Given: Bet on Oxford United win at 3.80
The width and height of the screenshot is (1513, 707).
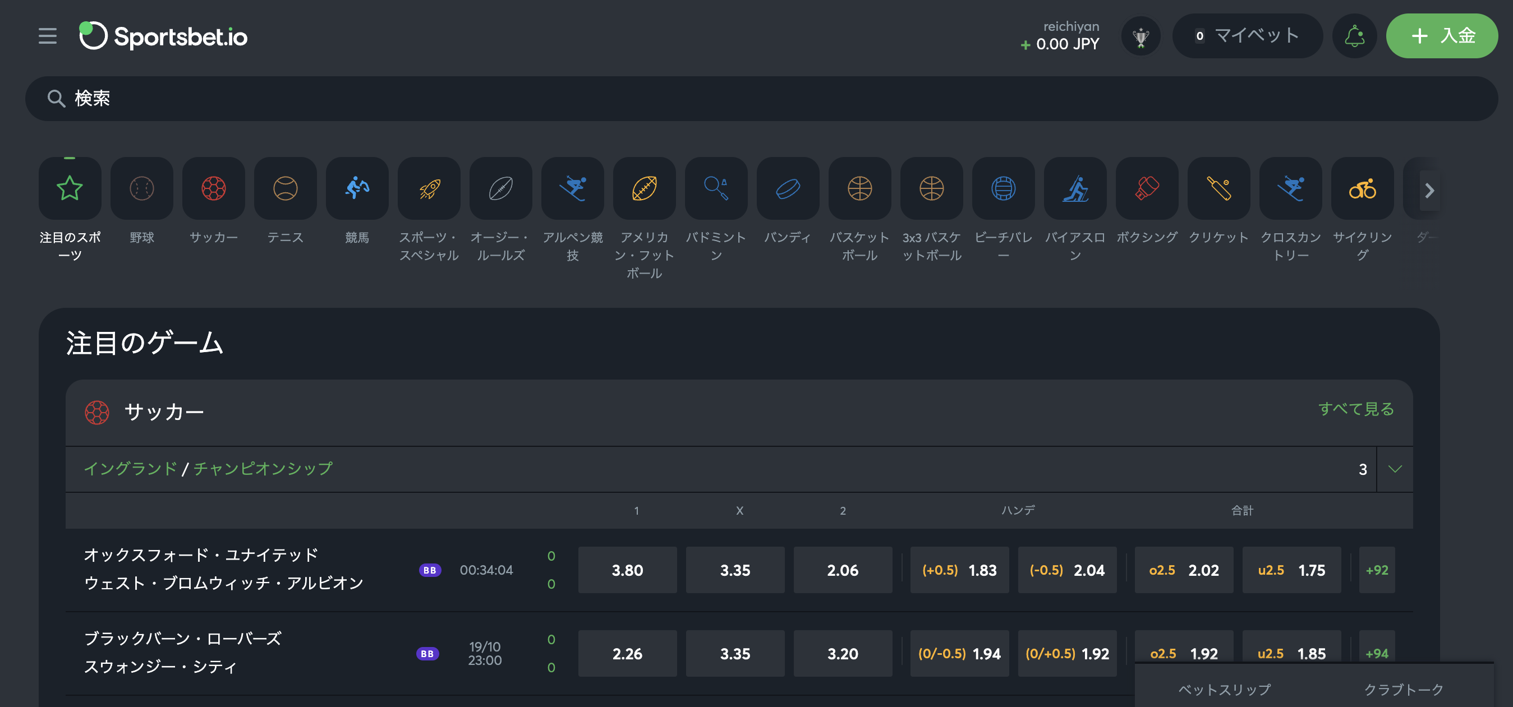Looking at the screenshot, I should coord(627,570).
